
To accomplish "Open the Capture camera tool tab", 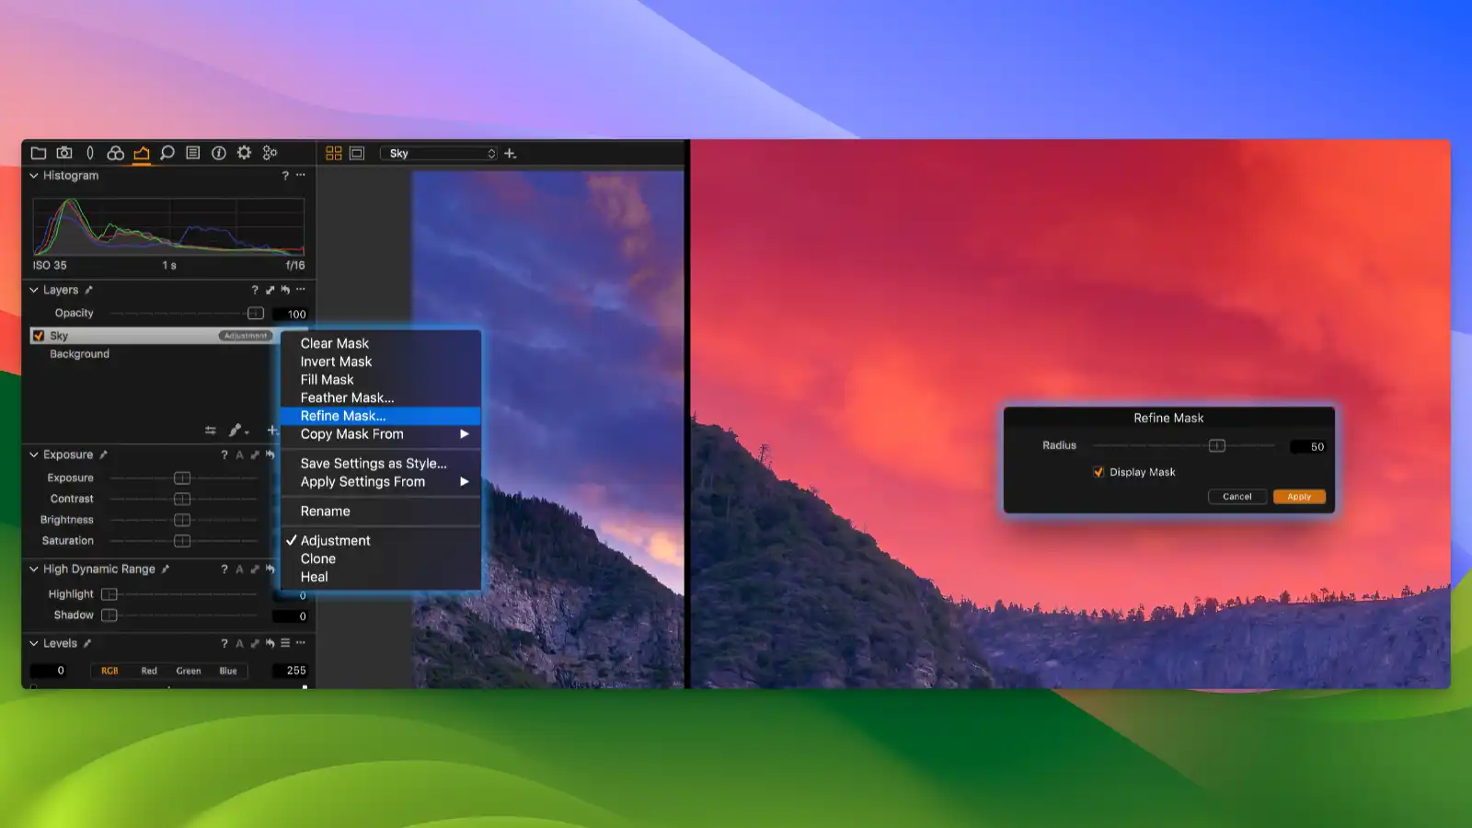I will pos(64,153).
